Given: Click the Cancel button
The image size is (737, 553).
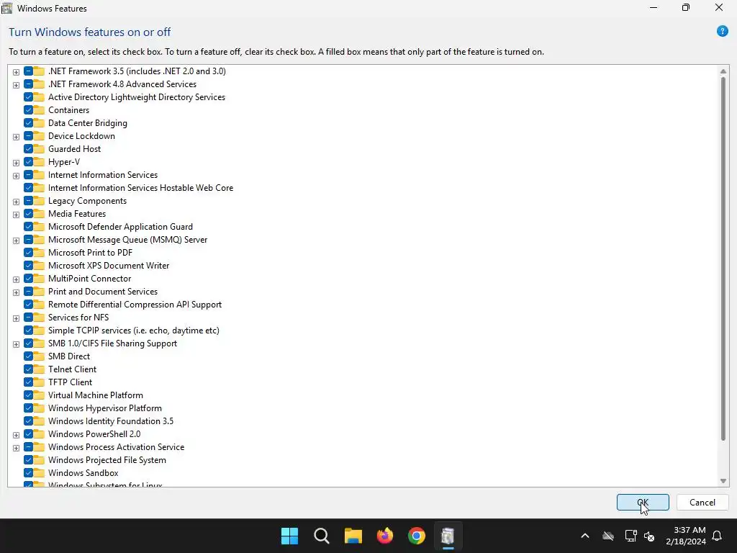Looking at the screenshot, I should point(702,502).
